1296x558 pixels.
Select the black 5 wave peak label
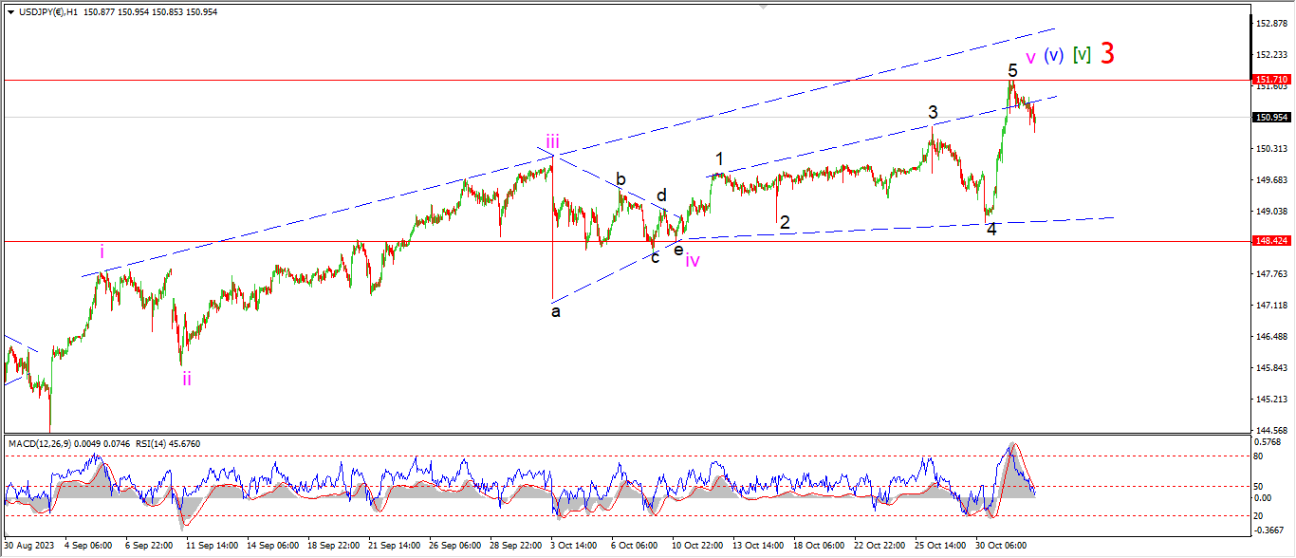(1012, 70)
